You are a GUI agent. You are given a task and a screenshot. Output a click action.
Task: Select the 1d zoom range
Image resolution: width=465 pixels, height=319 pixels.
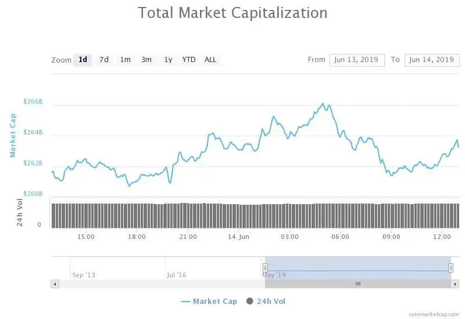(x=83, y=60)
